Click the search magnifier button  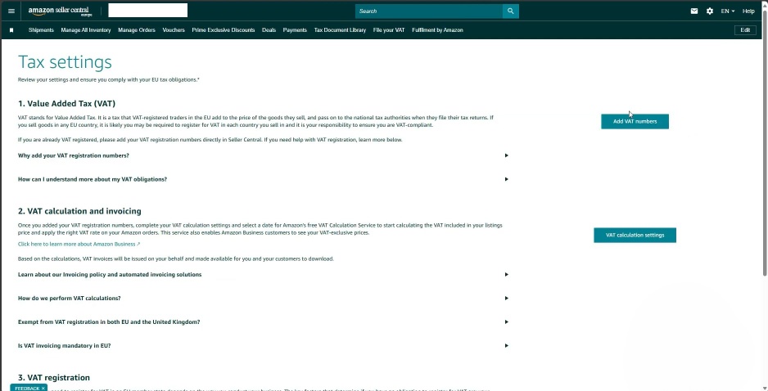point(510,11)
